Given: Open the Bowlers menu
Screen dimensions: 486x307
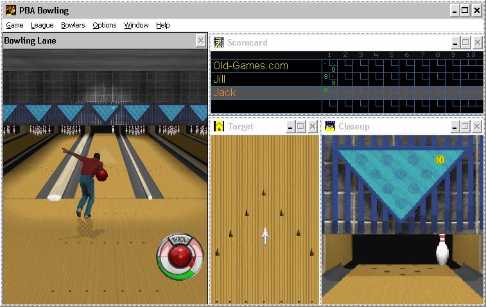Looking at the screenshot, I should (73, 25).
